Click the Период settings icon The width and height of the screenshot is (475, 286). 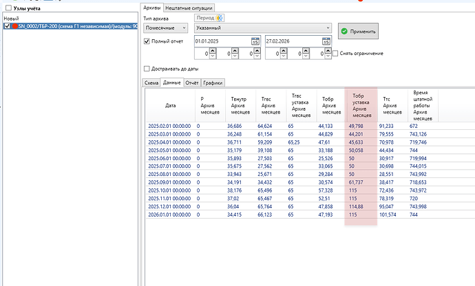coord(220,17)
